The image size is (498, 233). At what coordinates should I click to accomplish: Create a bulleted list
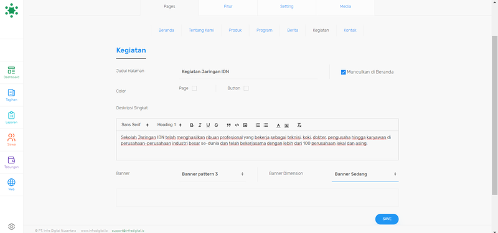(266, 126)
